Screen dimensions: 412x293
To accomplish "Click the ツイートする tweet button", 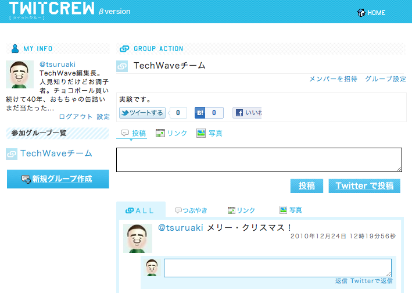I will [142, 113].
